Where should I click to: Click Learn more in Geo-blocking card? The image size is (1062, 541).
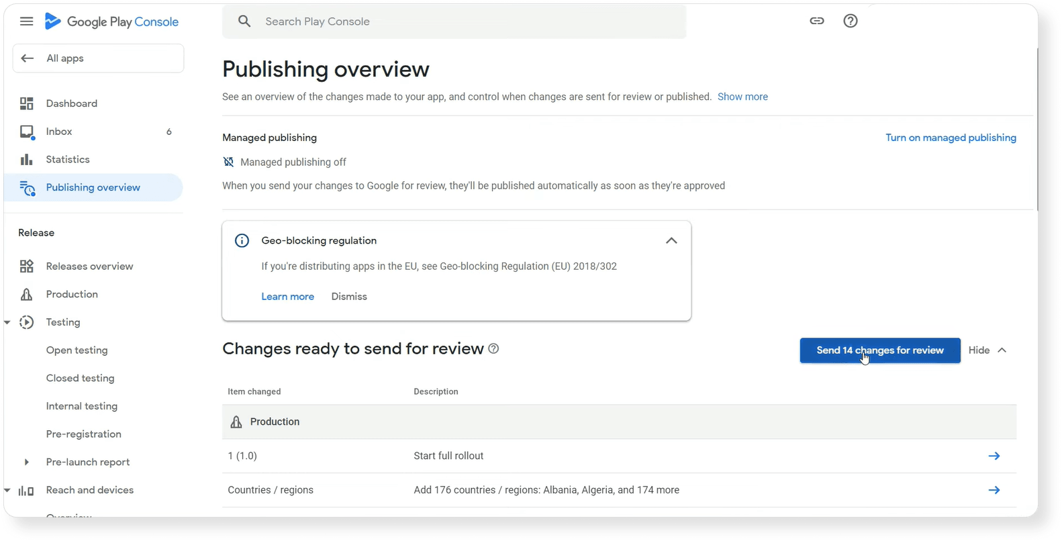pyautogui.click(x=287, y=297)
